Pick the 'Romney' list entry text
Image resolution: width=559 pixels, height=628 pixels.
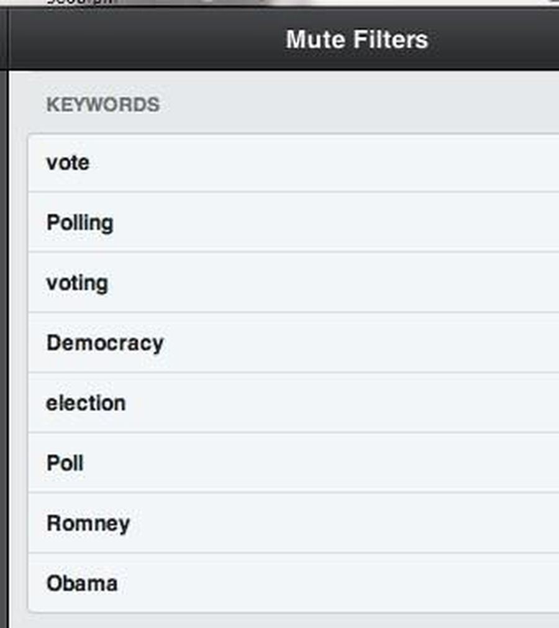(x=88, y=523)
